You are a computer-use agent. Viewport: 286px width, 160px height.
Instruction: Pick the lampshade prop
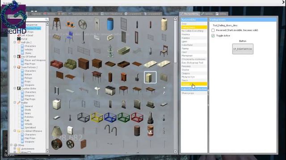(x=57, y=131)
